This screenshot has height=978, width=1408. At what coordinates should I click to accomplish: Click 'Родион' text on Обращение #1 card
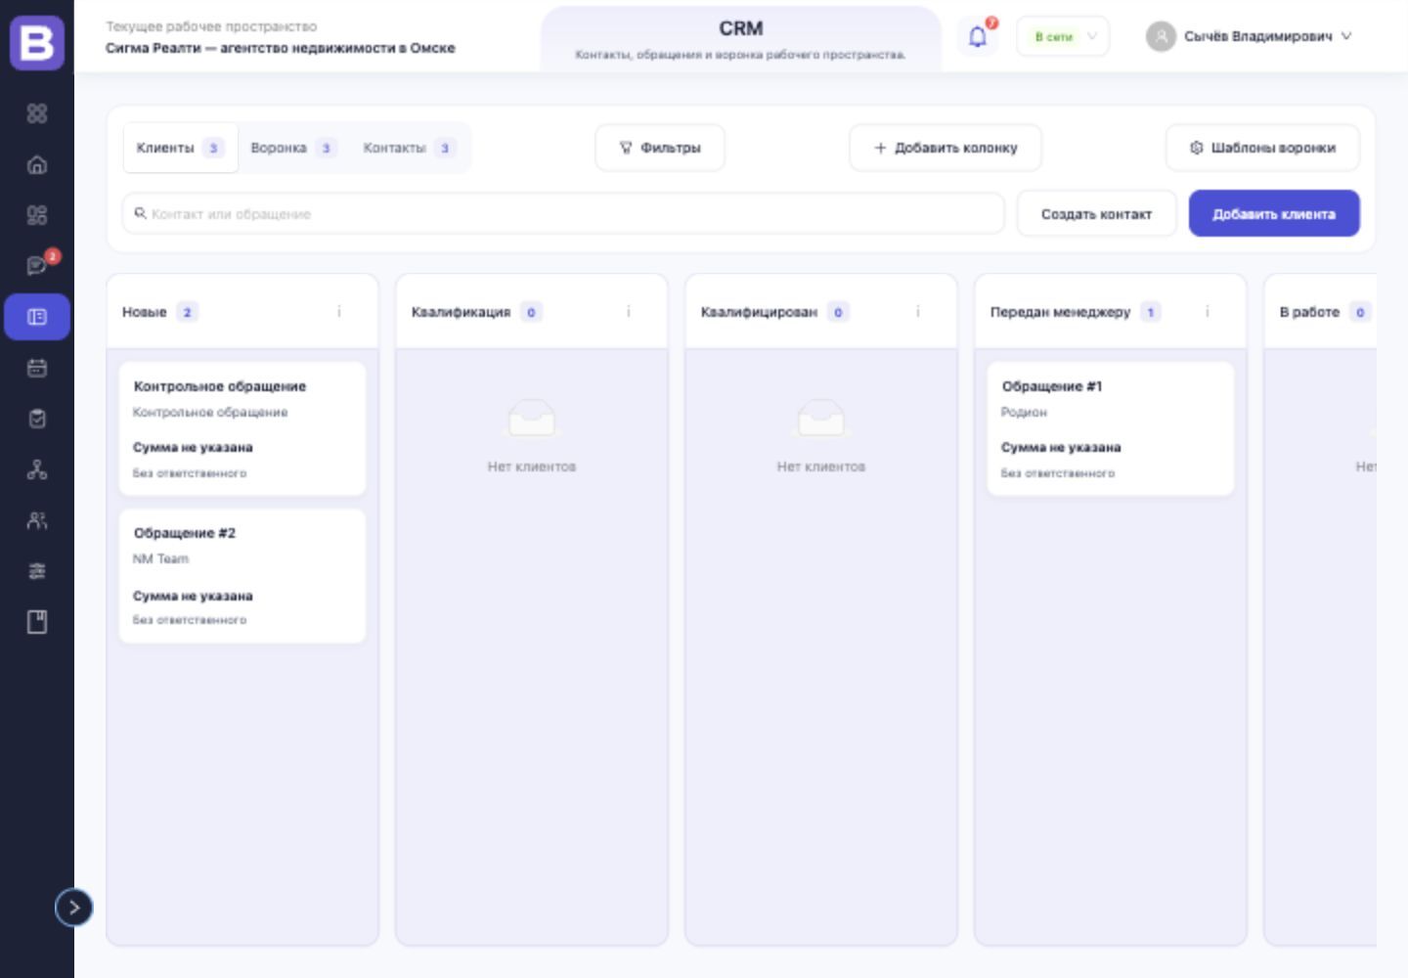[1024, 412]
